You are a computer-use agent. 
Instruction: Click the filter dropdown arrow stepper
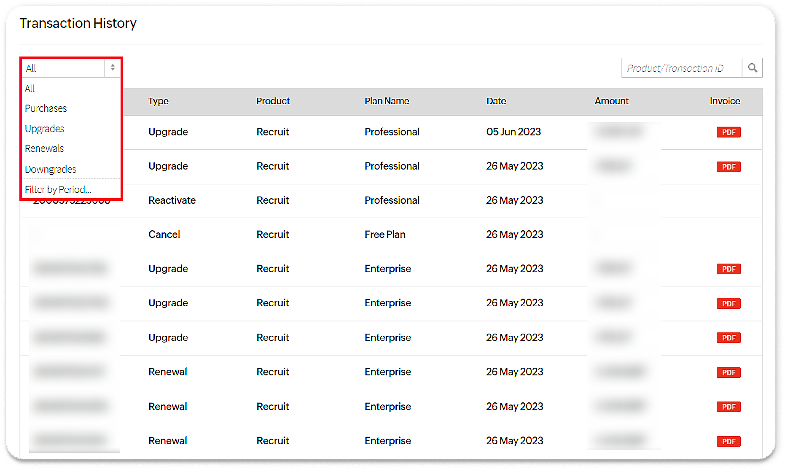click(x=113, y=67)
